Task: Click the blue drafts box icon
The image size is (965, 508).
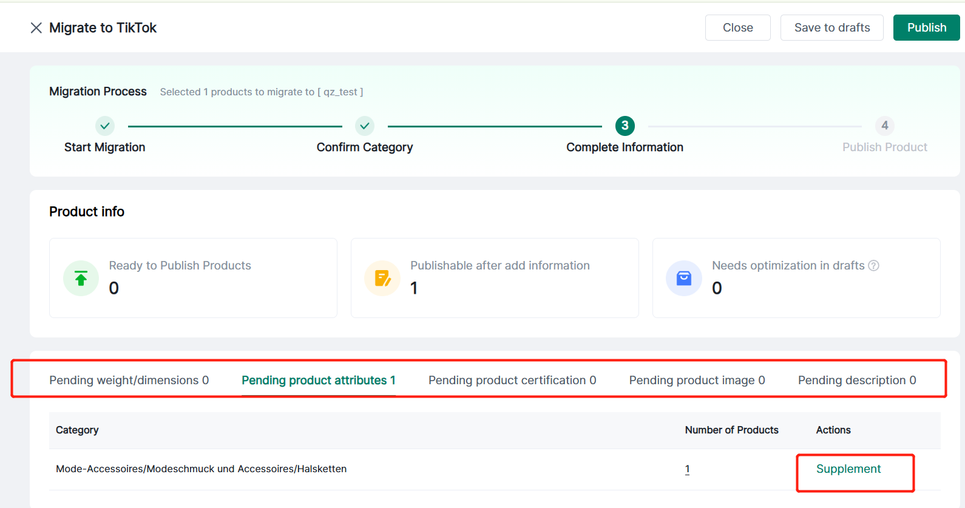Action: click(x=684, y=278)
